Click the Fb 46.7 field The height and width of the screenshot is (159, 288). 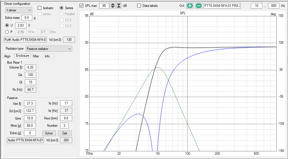pos(31,90)
